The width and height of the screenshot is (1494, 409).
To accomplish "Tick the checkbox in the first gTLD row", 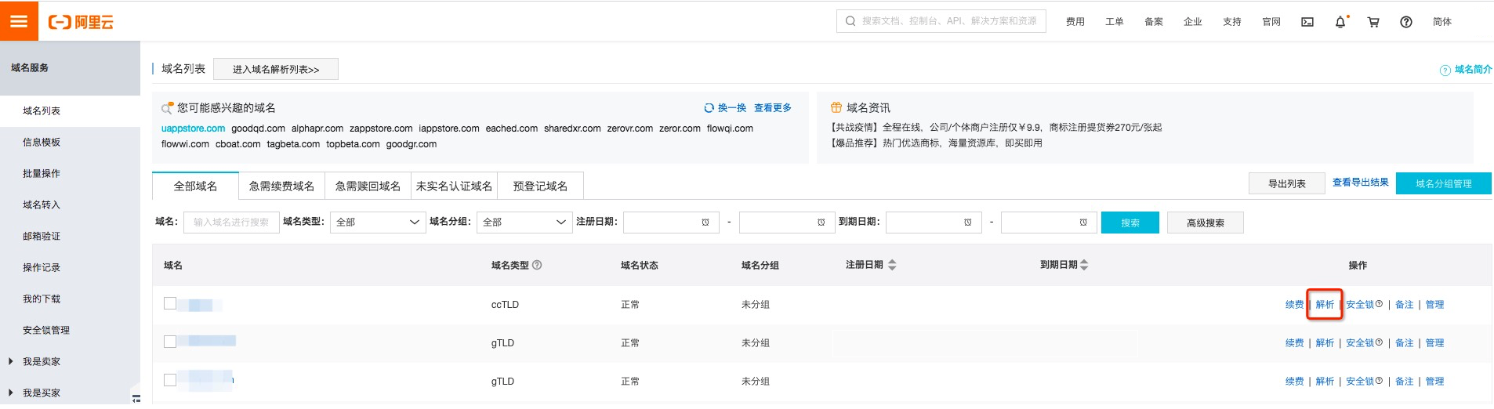I will 170,342.
